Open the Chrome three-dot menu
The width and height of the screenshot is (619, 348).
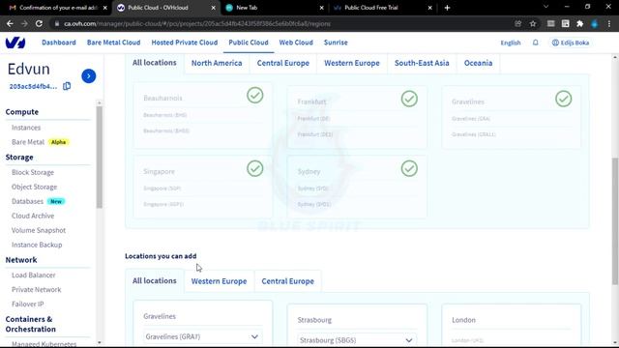click(609, 23)
